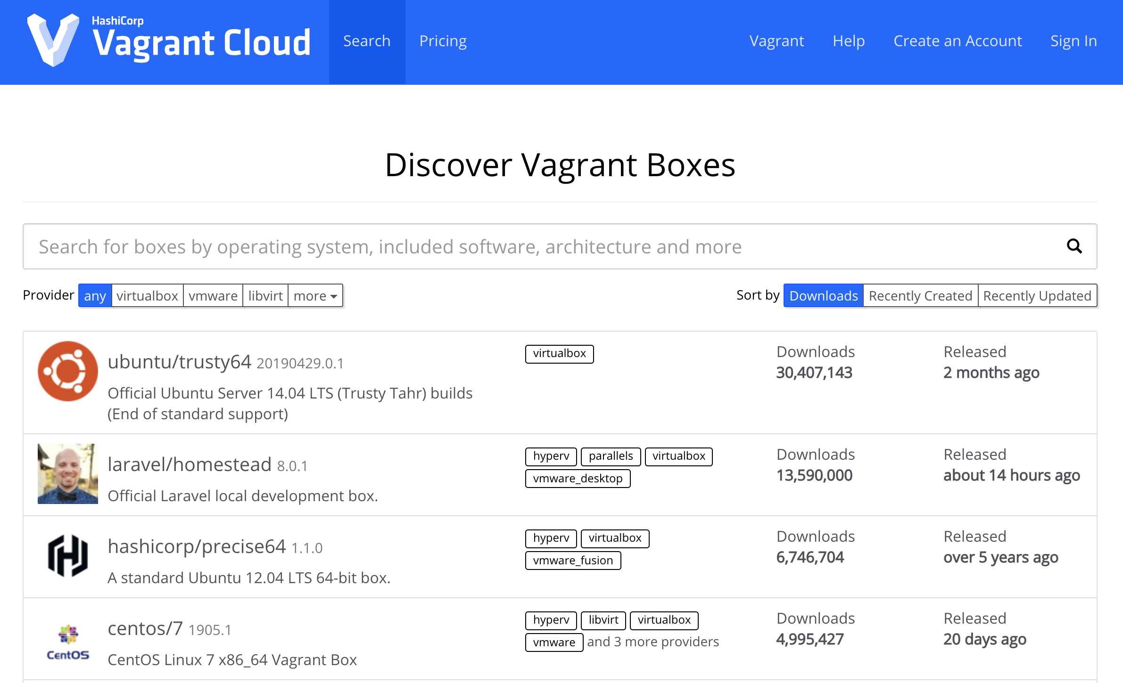The height and width of the screenshot is (683, 1123).
Task: Open the Search nav tab
Action: (367, 41)
